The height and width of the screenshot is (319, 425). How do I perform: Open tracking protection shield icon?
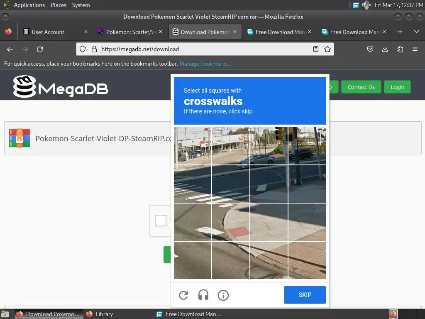83,49
